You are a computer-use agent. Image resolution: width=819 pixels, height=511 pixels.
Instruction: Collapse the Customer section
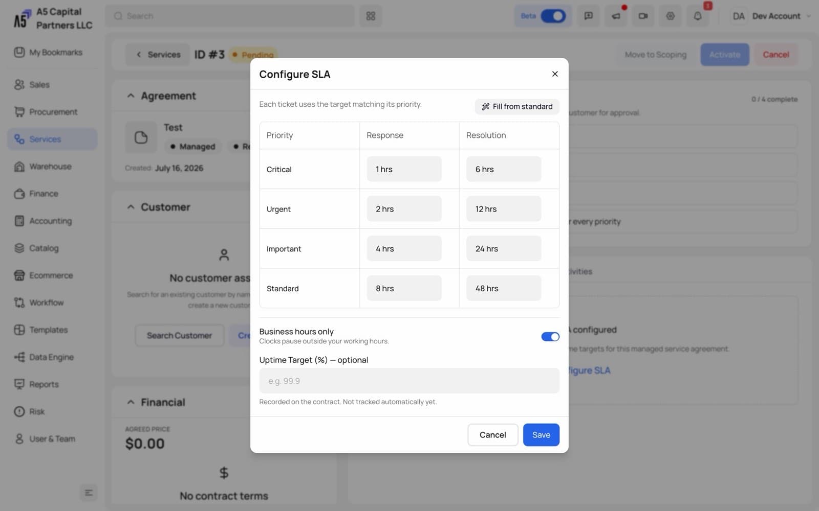131,207
